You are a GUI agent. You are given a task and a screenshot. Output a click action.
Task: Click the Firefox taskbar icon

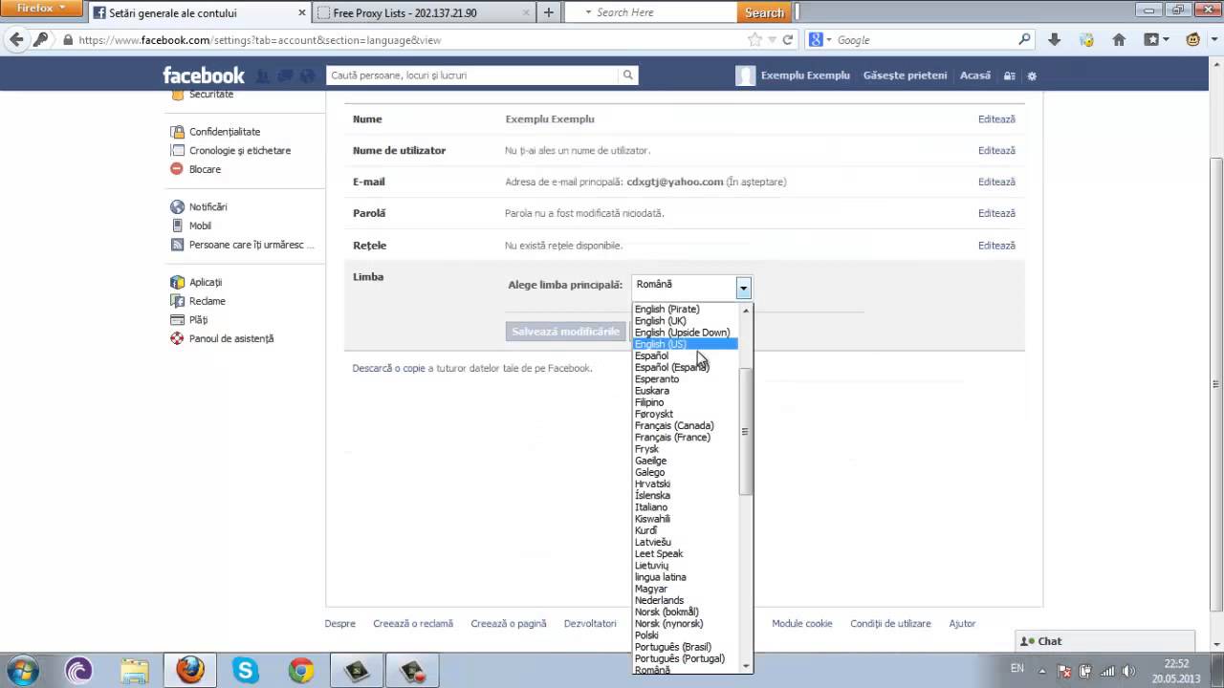[x=190, y=671]
